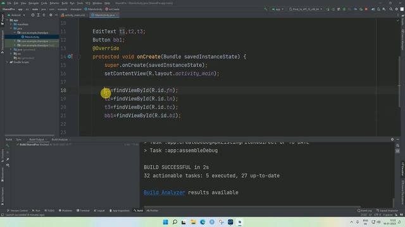Open the Android project view dropdown

click(x=16, y=15)
